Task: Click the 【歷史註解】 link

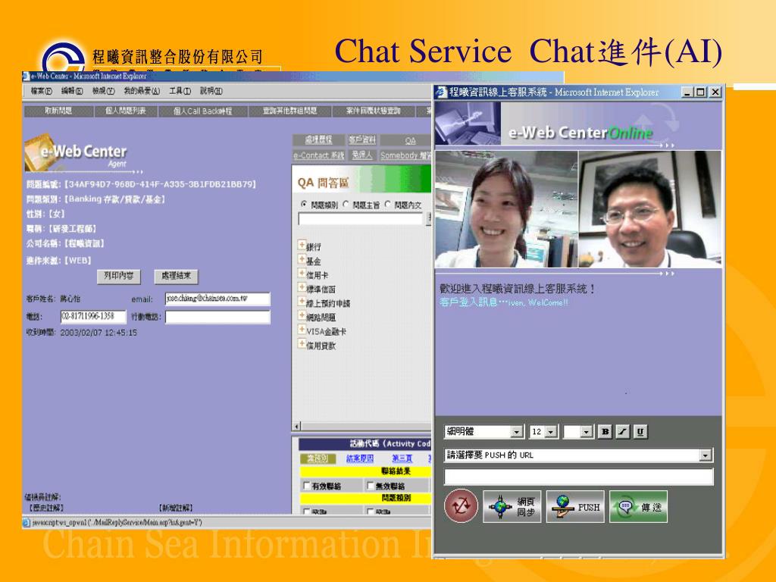Action: [45, 508]
